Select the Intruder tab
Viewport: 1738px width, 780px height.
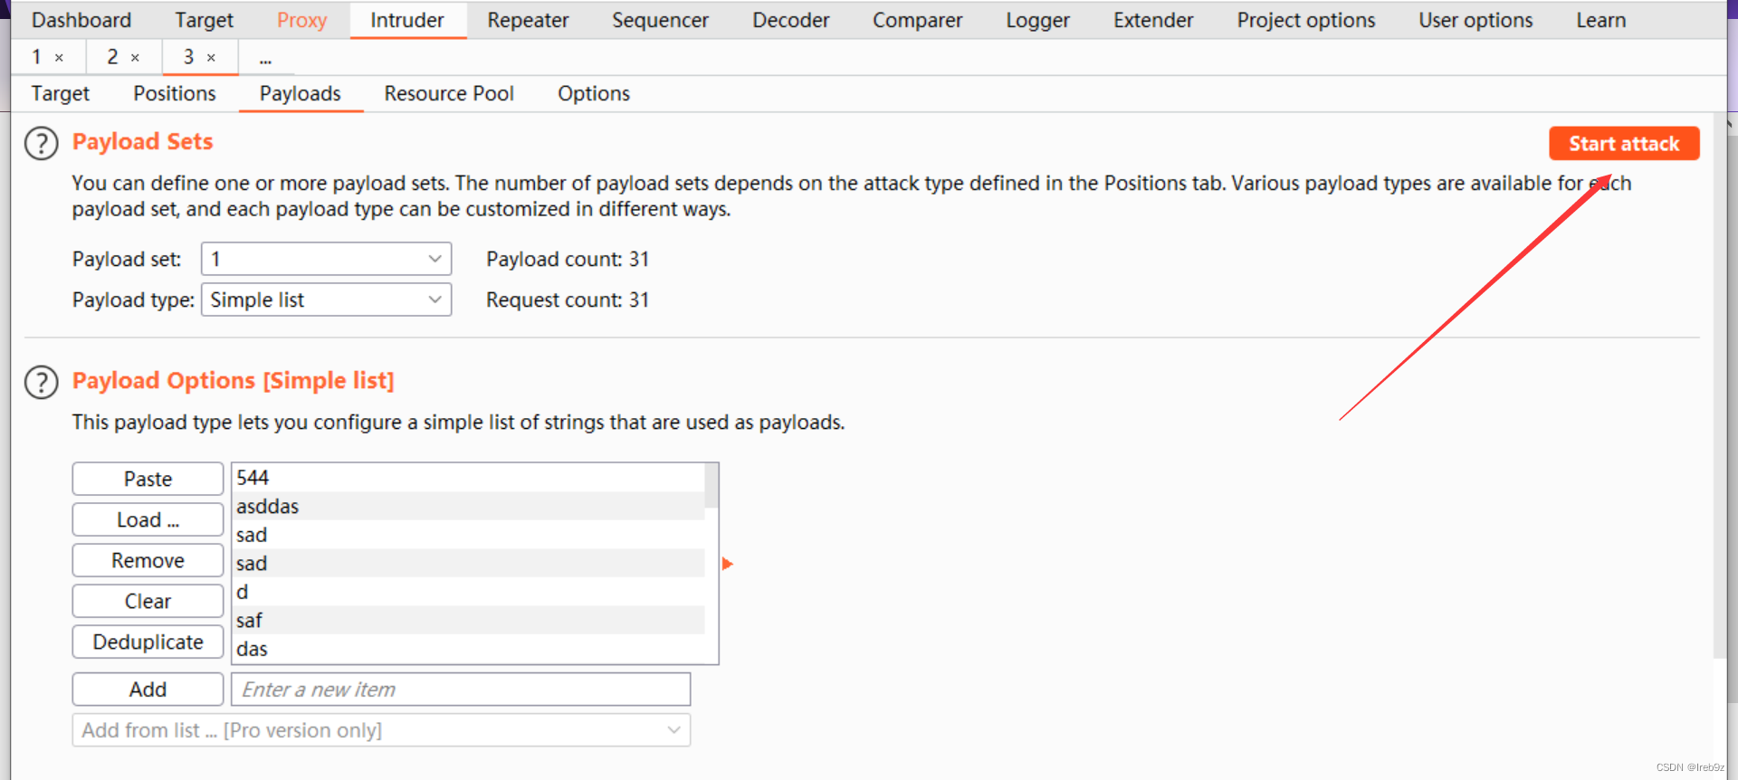[407, 20]
